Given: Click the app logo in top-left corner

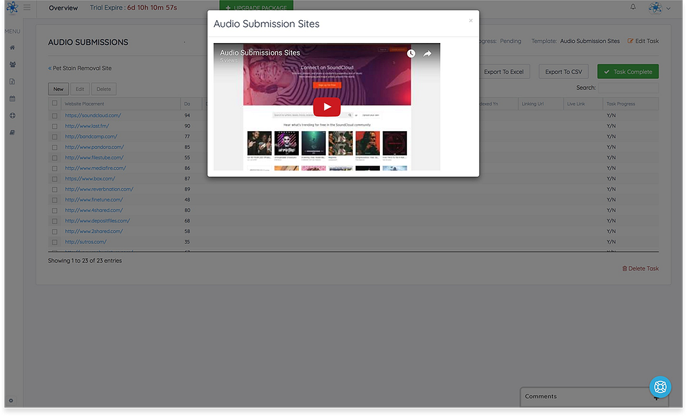Looking at the screenshot, I should tap(12, 8).
